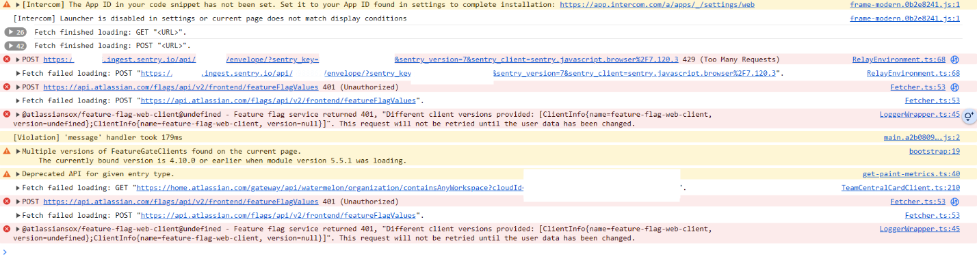Click the console prompt input line
This screenshot has width=977, height=278.
(488, 251)
